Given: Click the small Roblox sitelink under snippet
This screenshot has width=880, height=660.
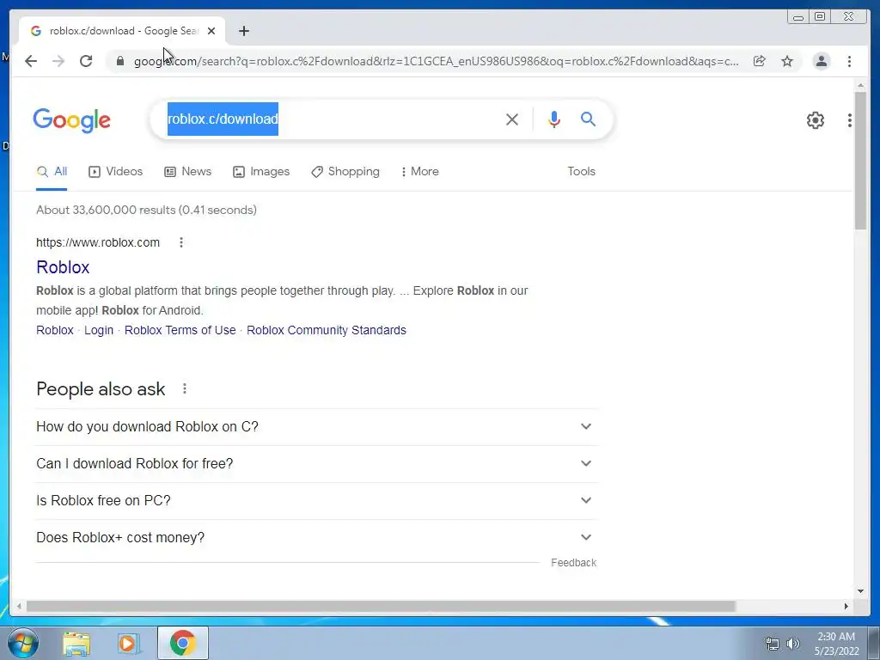Looking at the screenshot, I should click(55, 330).
